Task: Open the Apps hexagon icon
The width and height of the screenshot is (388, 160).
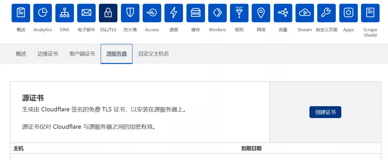Action: pos(348,13)
